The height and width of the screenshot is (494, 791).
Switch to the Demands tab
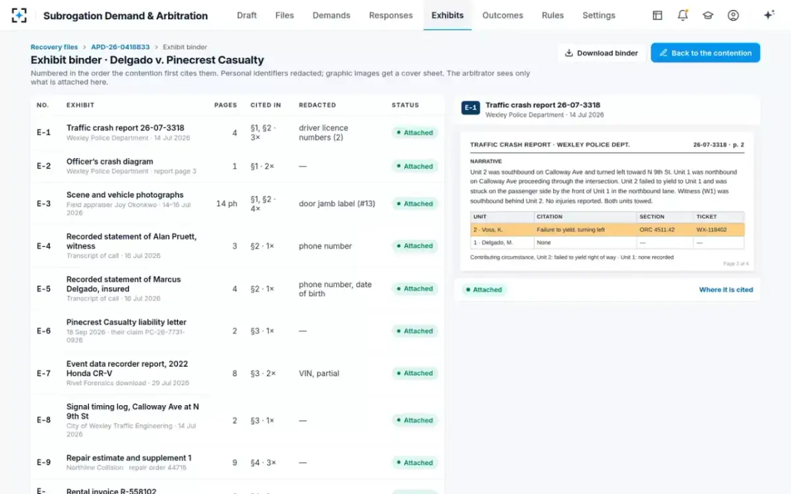click(331, 15)
